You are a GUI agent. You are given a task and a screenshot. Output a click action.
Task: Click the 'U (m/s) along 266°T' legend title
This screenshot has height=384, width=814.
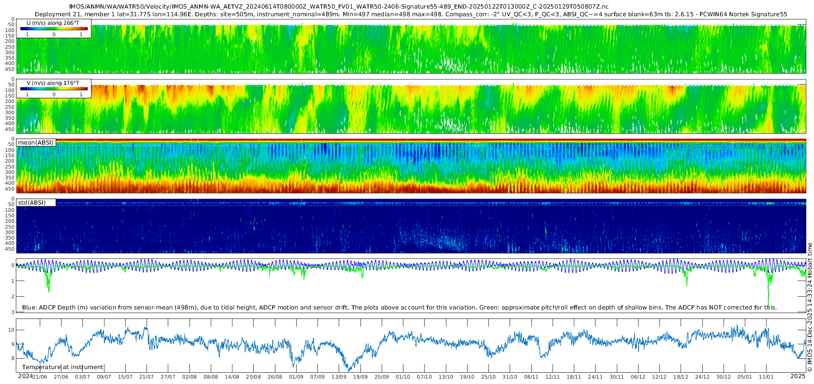tap(53, 23)
